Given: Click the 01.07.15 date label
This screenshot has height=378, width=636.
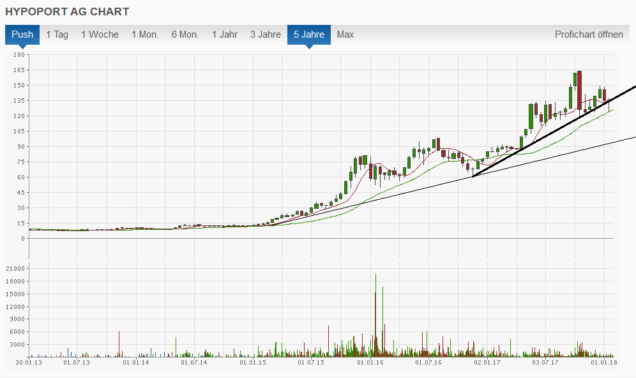Looking at the screenshot, I should (311, 362).
